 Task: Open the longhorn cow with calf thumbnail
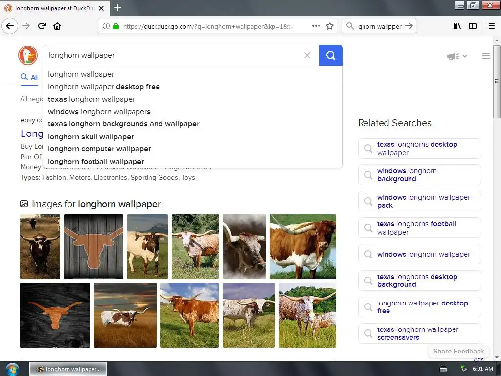click(x=307, y=315)
